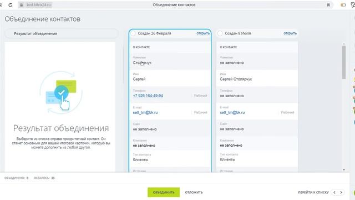The height and width of the screenshot is (200, 355).
Task: Click Клиенты type in the July contact
Action: click(x=227, y=159)
